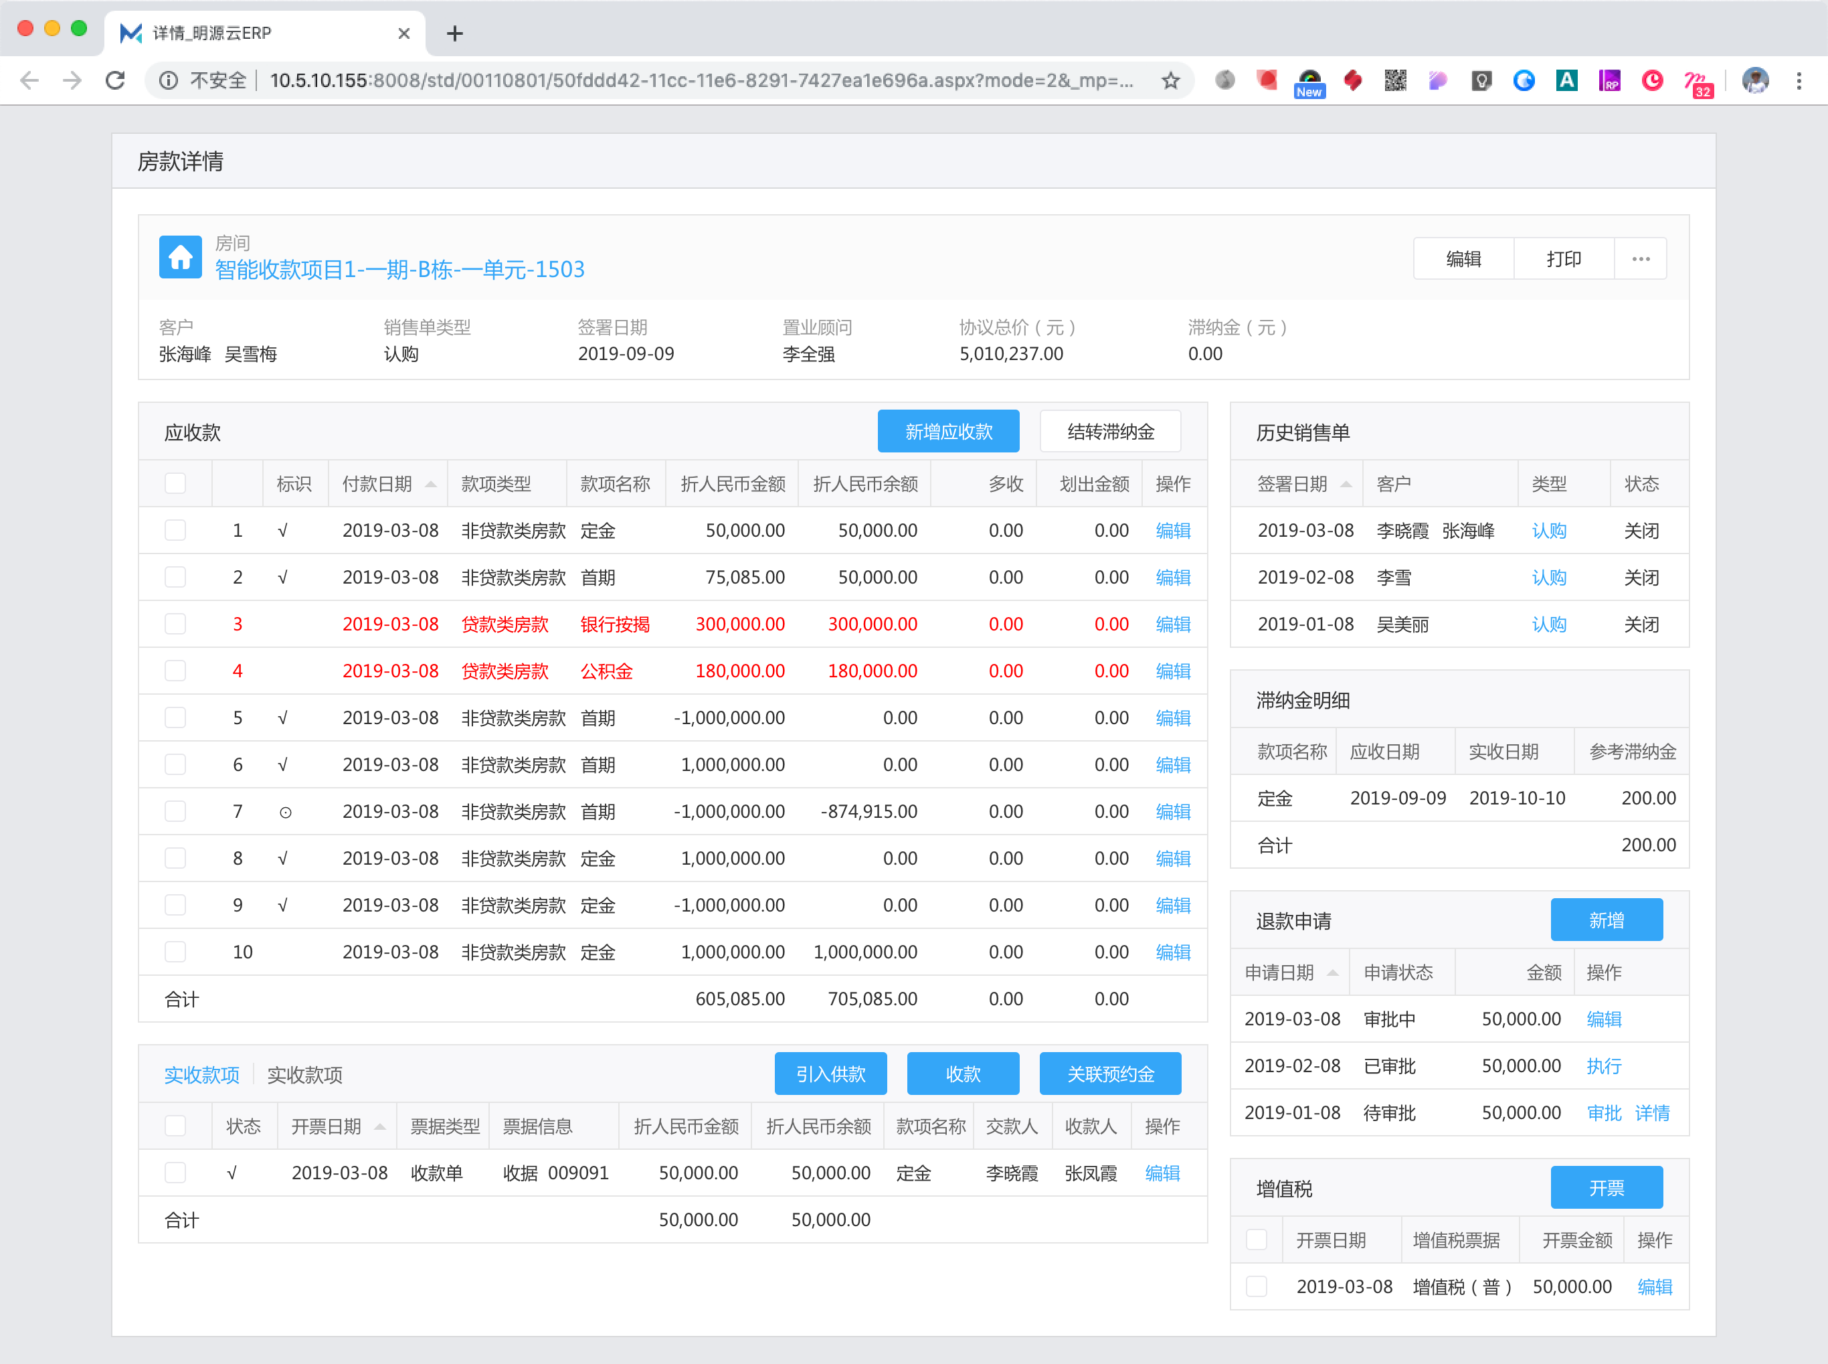Sort 历史销售单 by 签署日期 arrow
Screen dimensions: 1828x1364
1346,484
